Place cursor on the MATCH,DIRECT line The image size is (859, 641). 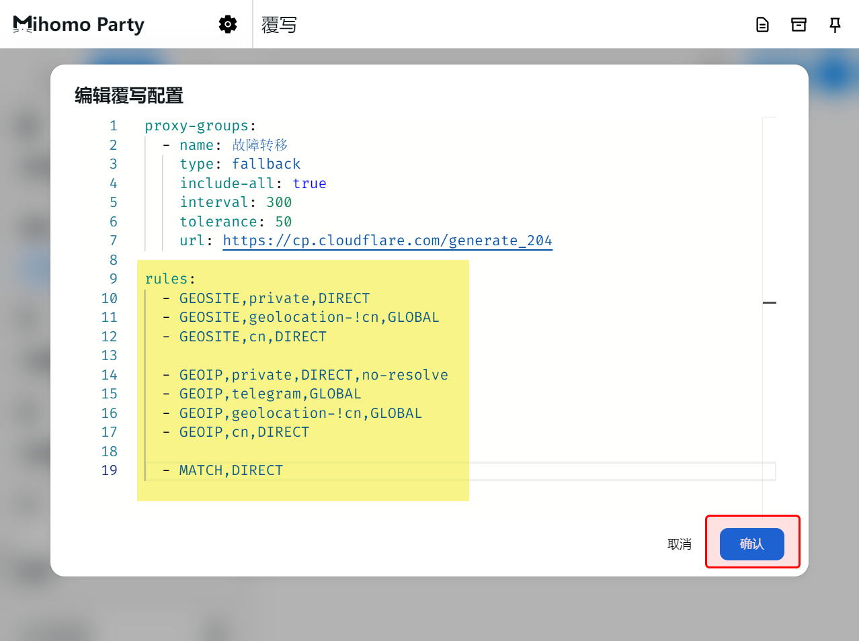pyautogui.click(x=231, y=470)
